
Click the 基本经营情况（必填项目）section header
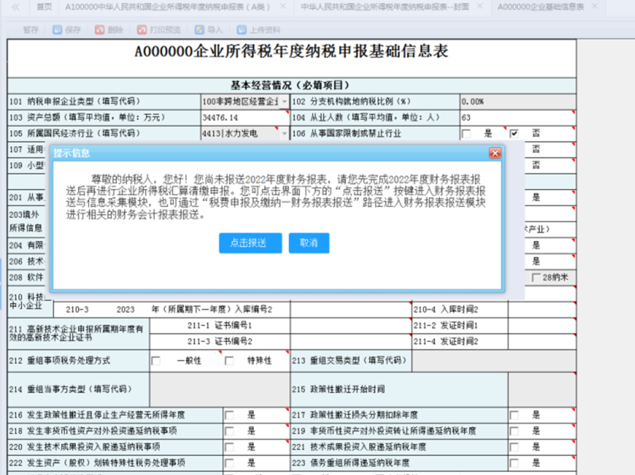[x=290, y=86]
